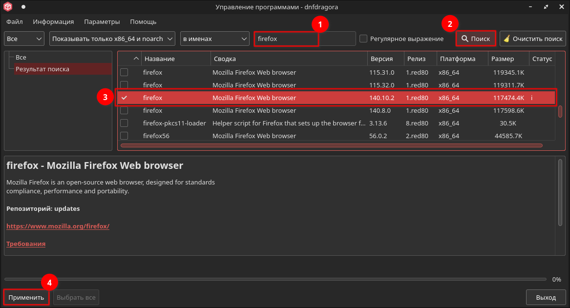This screenshot has height=308, width=570.
Task: Click the sort arrow in the table header
Action: (136, 59)
